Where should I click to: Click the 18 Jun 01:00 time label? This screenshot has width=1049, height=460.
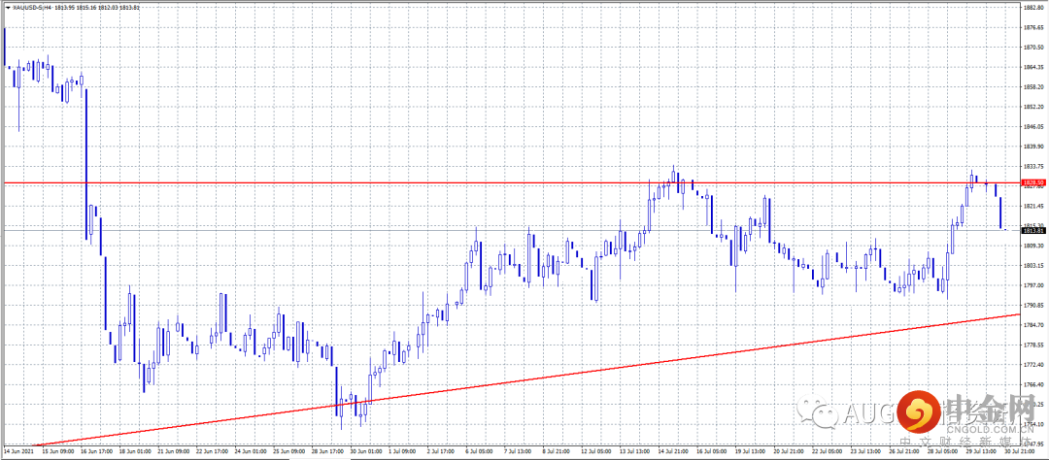point(137,451)
